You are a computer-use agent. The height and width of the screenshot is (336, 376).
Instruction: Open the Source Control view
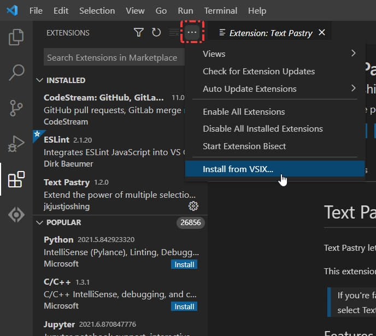click(16, 108)
